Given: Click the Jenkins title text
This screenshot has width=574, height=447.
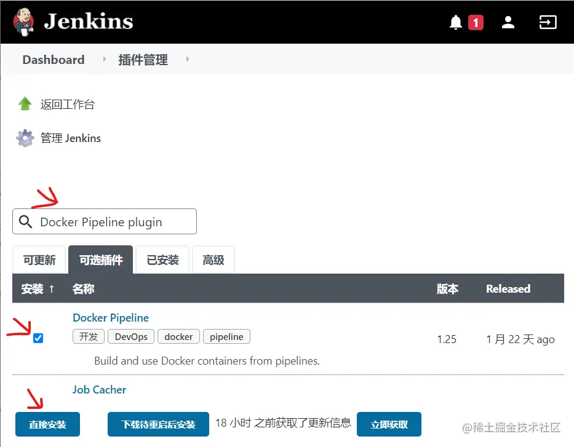Looking at the screenshot, I should (88, 22).
